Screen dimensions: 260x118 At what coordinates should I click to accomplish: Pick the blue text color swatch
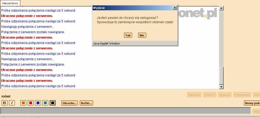(38, 103)
